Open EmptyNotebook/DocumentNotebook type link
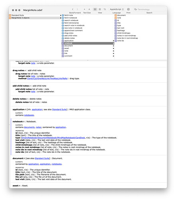Screen dimensions: 176x200 [x=53, y=138]
